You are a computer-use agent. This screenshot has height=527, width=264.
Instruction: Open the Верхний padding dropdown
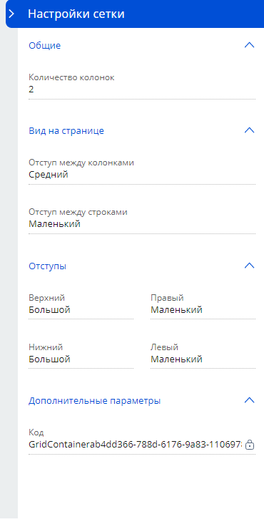[81, 310]
